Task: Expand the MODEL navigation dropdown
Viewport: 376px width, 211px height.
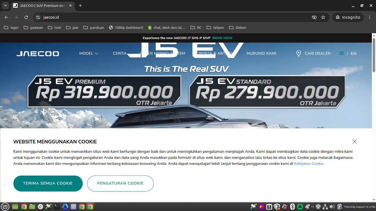Action: click(89, 54)
